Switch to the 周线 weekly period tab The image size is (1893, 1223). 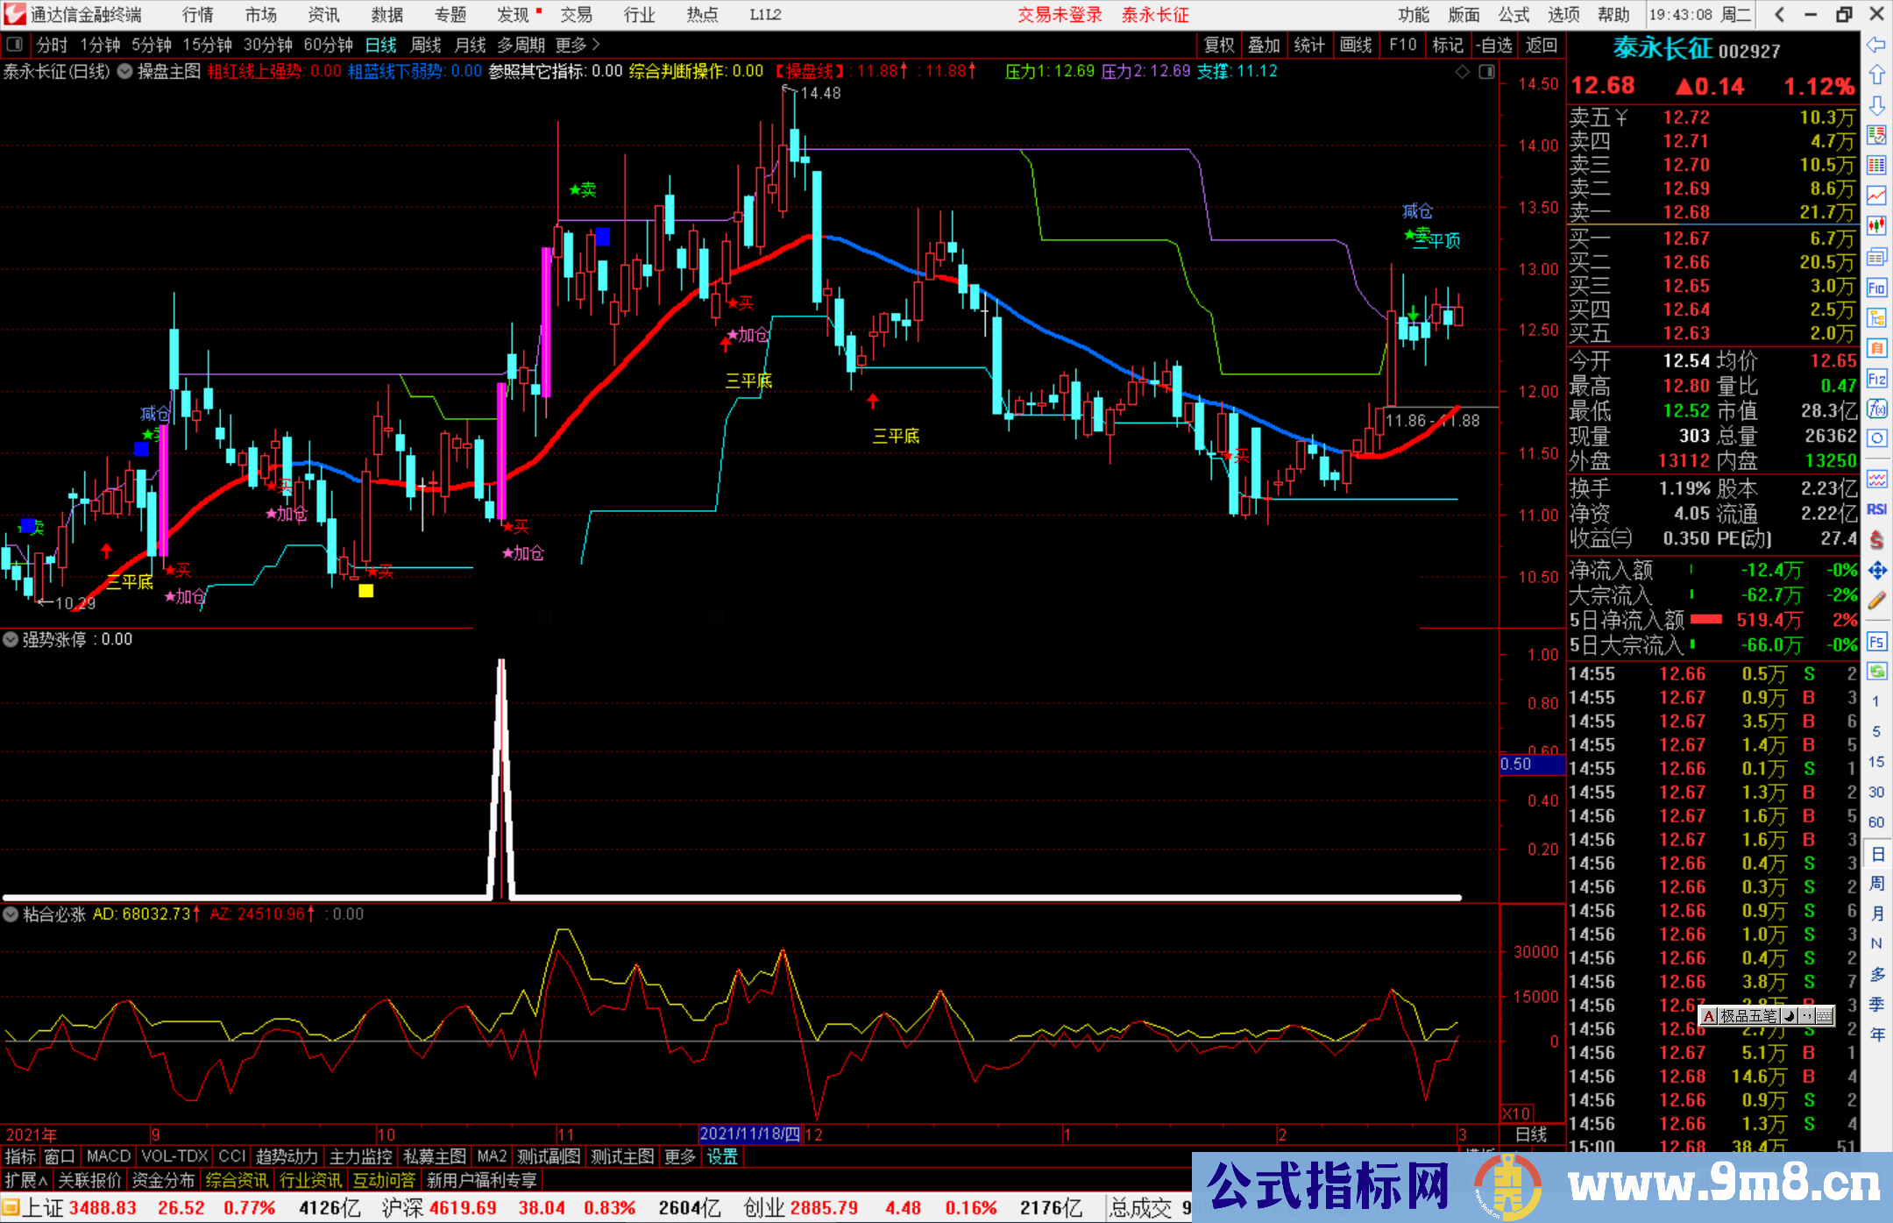425,45
